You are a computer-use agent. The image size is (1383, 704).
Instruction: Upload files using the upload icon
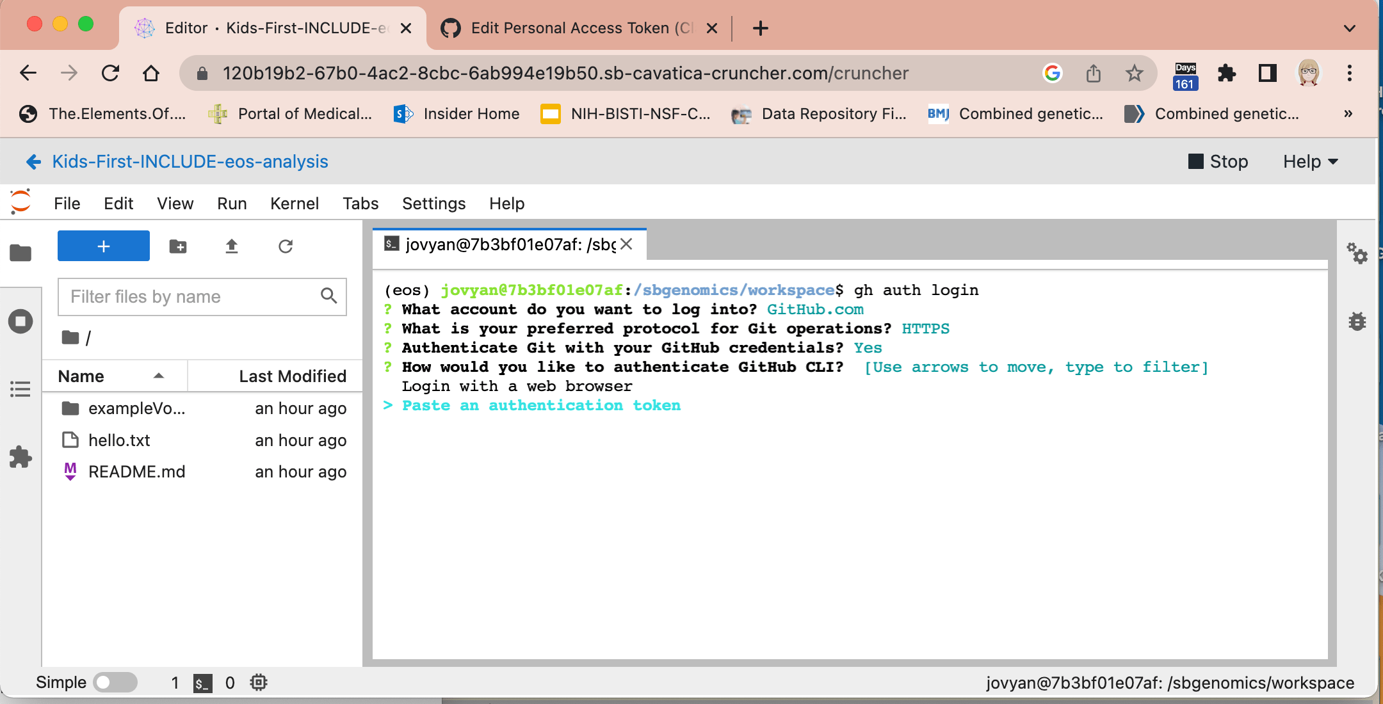(x=232, y=246)
